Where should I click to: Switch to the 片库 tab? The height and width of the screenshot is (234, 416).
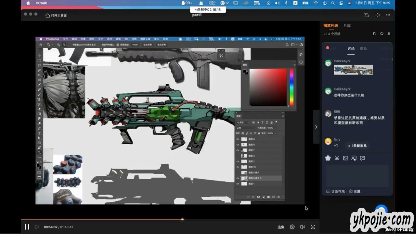347,26
